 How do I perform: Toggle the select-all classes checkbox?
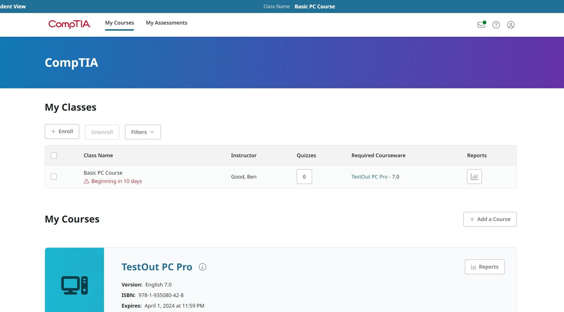[54, 156]
